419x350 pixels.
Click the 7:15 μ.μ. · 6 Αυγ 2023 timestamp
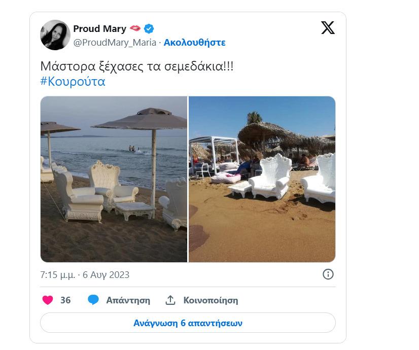click(85, 275)
